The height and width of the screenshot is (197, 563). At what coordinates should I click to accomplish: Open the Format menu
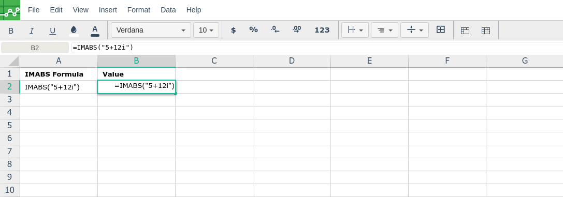[x=139, y=10]
